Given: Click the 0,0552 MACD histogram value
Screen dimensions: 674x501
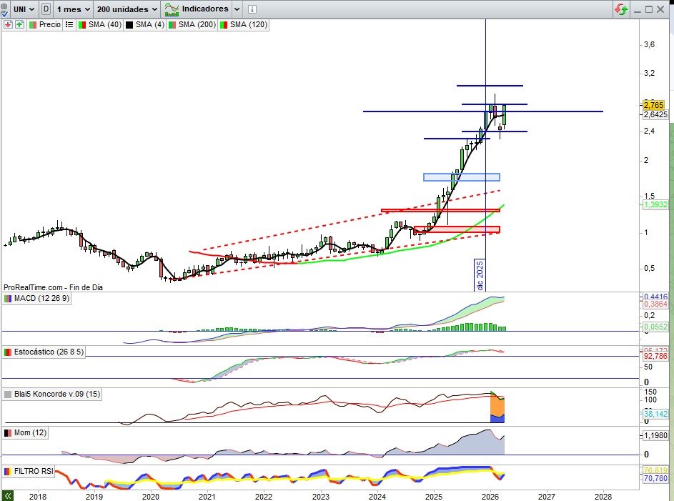Looking at the screenshot, I should [x=655, y=327].
